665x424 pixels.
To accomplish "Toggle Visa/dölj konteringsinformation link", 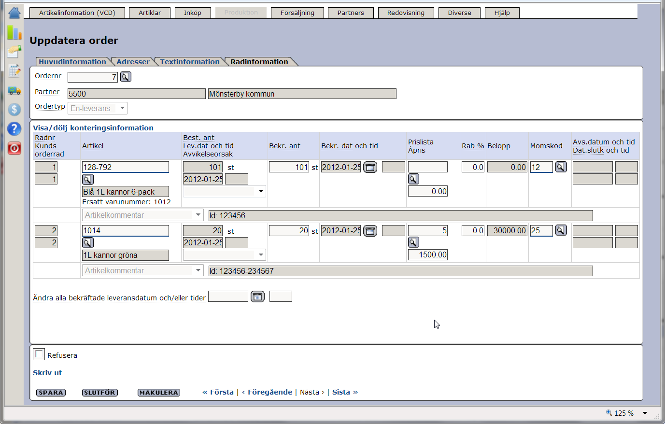I will [93, 128].
